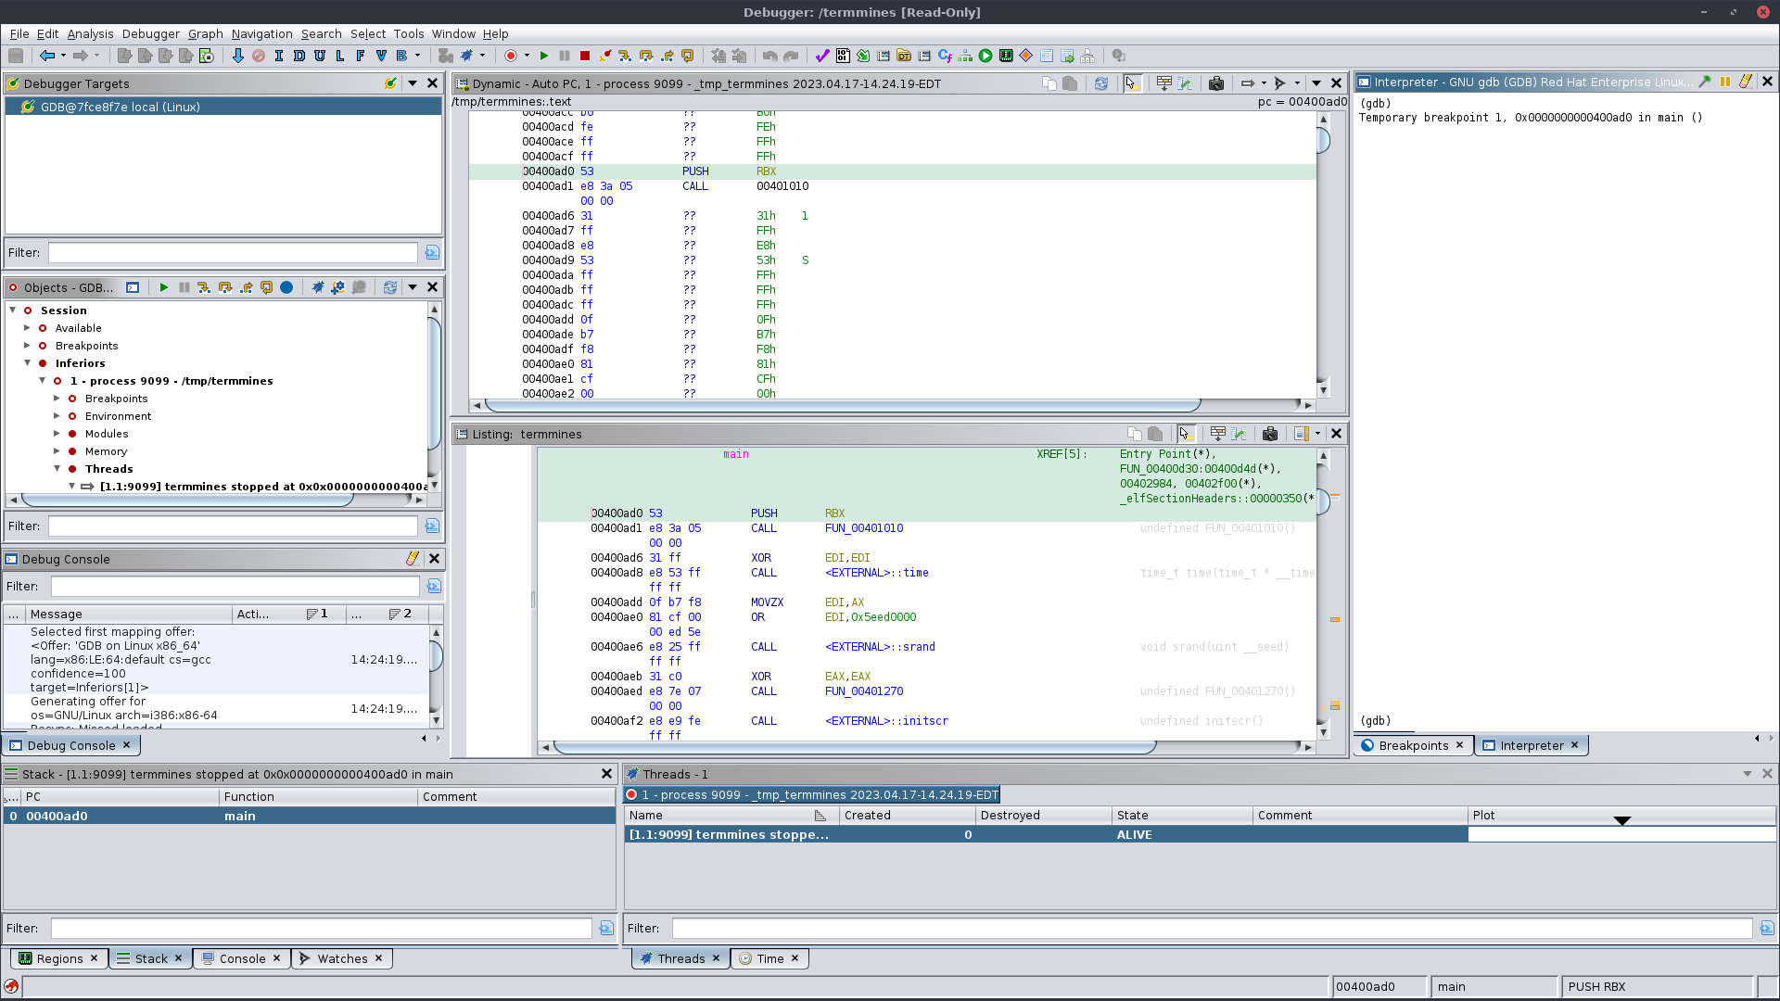The height and width of the screenshot is (1001, 1780).
Task: Click the refresh icon in the Dynamic panel
Action: [1101, 82]
